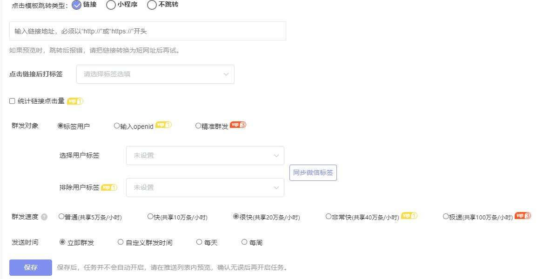Image resolution: width=537 pixels, height=279 pixels.
Task: Choose the 每周 send schedule
Action: pos(245,241)
